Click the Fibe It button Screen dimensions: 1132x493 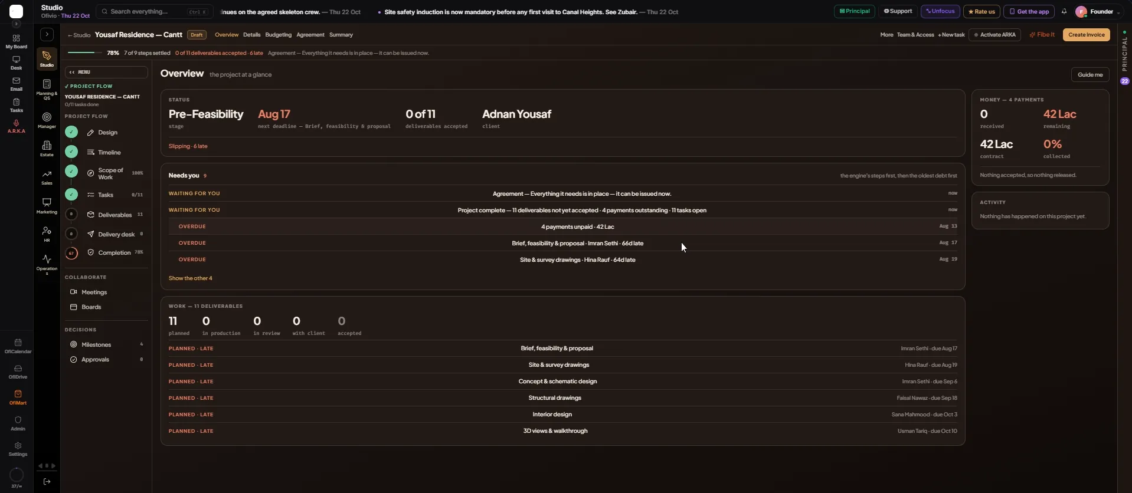point(1042,35)
